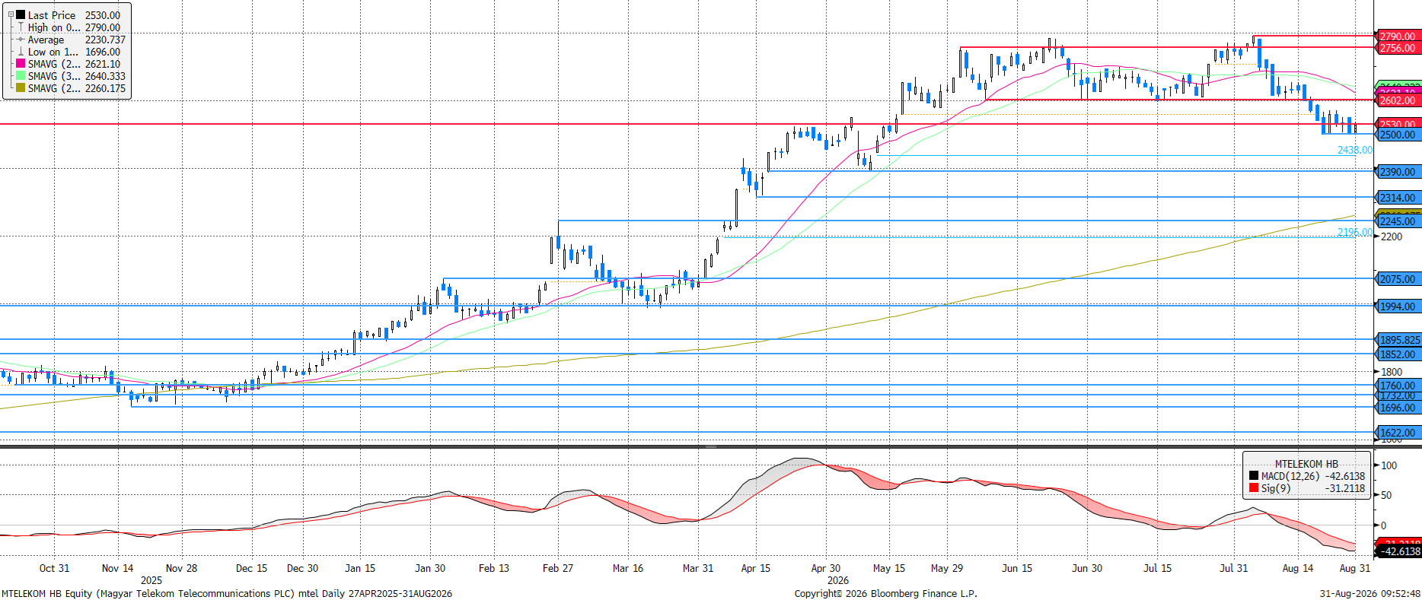Select the 2602.00 red price level tag

pyautogui.click(x=1397, y=100)
